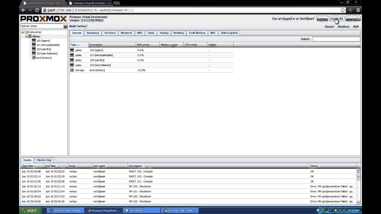Click the storage icon in the local (netsec) table row
This screenshot has height=214, width=381.
[x=72, y=70]
